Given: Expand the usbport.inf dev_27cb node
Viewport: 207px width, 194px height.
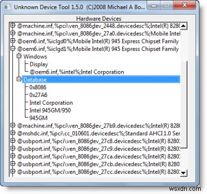Looking at the screenshot, I should (12, 164).
